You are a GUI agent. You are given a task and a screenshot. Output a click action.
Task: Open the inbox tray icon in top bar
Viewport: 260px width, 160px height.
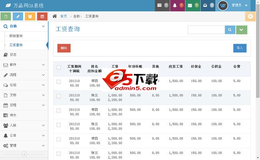click(x=205, y=5)
